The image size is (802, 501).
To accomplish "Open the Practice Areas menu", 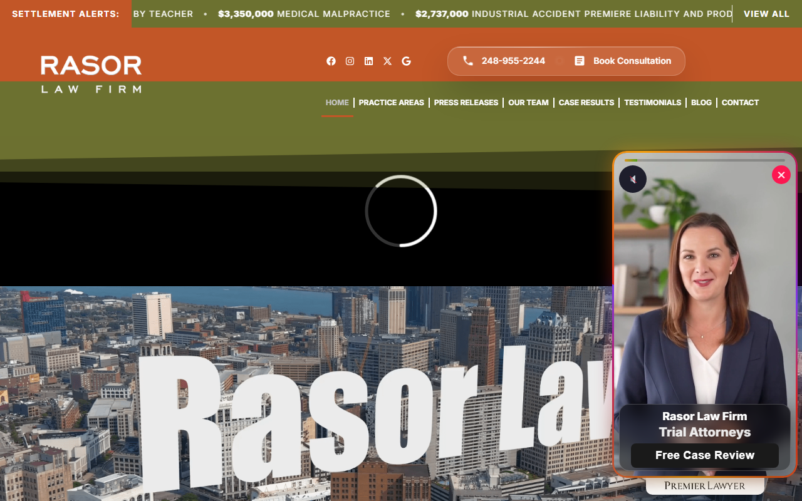I will click(391, 103).
